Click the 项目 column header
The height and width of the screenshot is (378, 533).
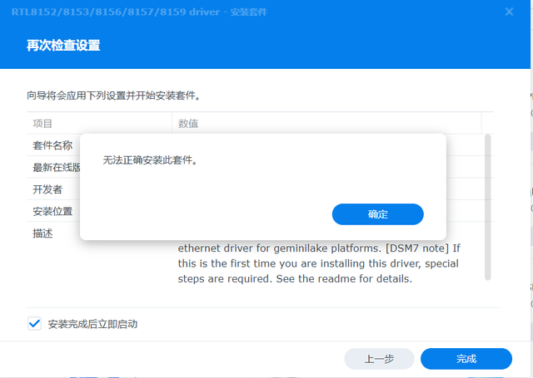(99, 124)
